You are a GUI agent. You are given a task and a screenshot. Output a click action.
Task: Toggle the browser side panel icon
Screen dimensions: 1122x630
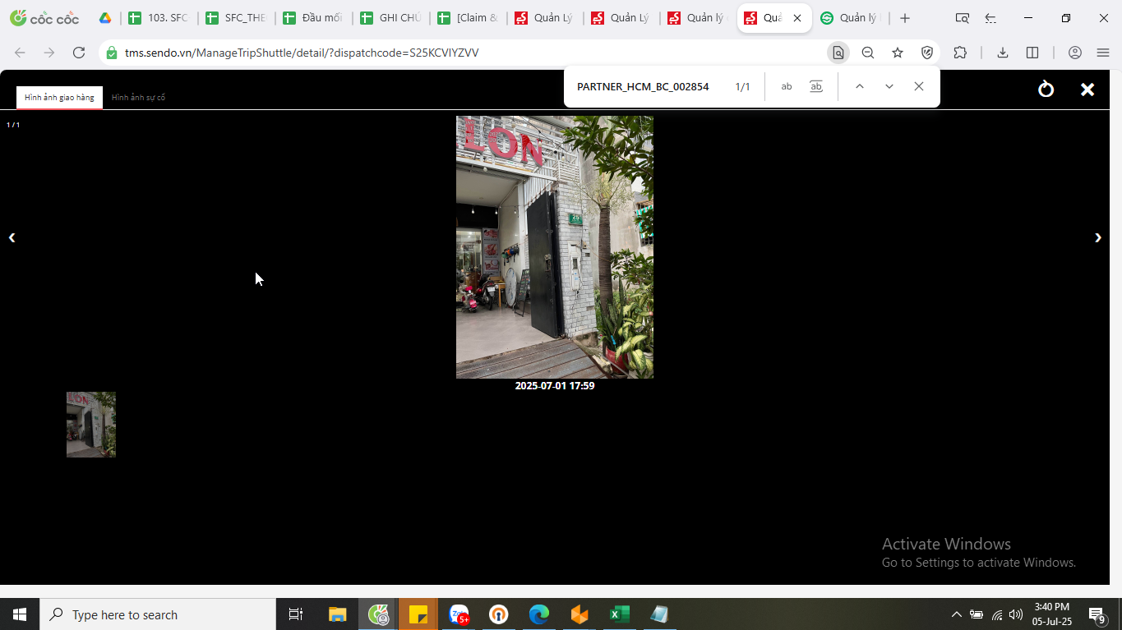coord(1032,53)
